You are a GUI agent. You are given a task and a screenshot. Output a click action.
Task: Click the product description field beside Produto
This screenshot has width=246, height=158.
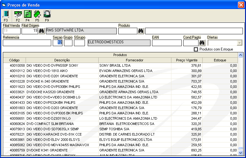tap(194, 31)
